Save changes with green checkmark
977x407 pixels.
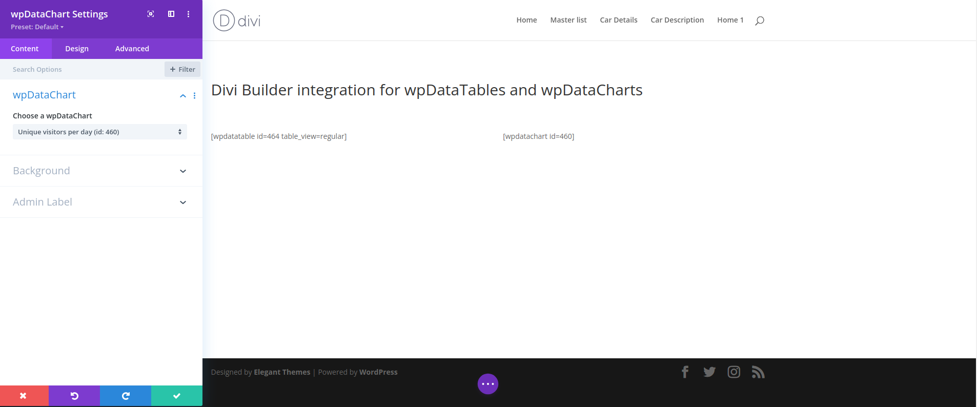tap(177, 396)
